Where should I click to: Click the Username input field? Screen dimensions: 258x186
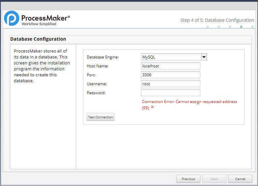(171, 84)
